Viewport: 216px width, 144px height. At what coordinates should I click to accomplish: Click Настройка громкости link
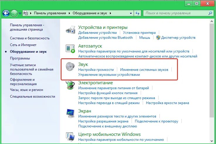96,70
